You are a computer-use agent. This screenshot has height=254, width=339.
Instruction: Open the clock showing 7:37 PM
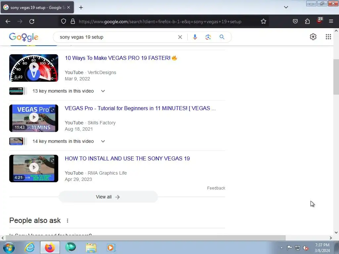tap(322, 248)
